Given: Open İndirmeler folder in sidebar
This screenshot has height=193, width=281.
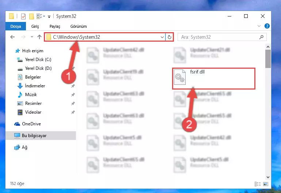Looking at the screenshot, I should point(35,86).
